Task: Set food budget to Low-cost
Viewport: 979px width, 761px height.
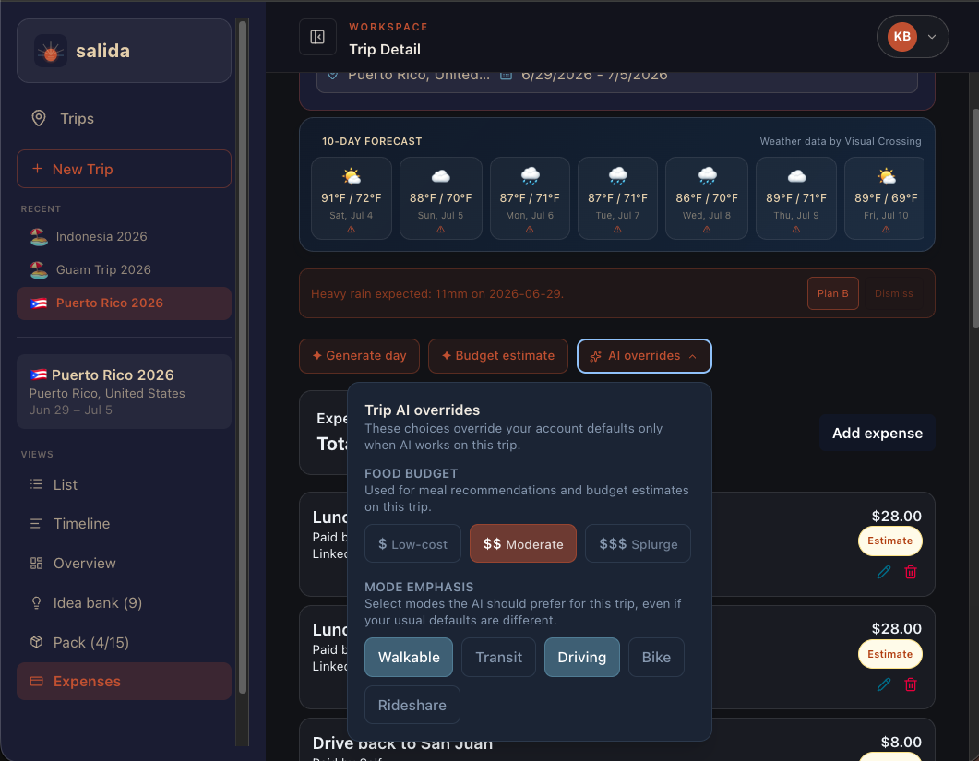Action: pyautogui.click(x=412, y=543)
